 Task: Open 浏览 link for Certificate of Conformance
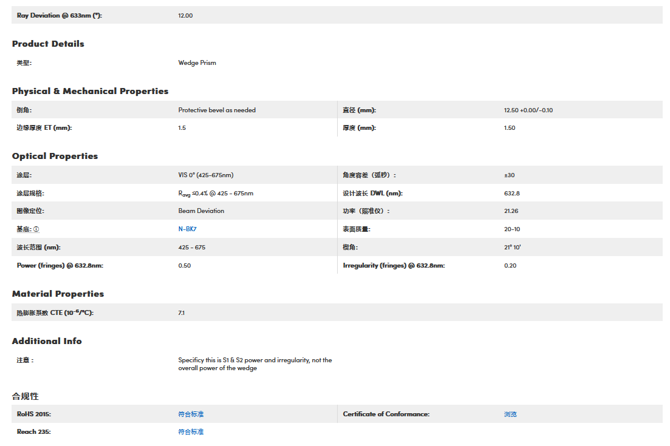[510, 414]
